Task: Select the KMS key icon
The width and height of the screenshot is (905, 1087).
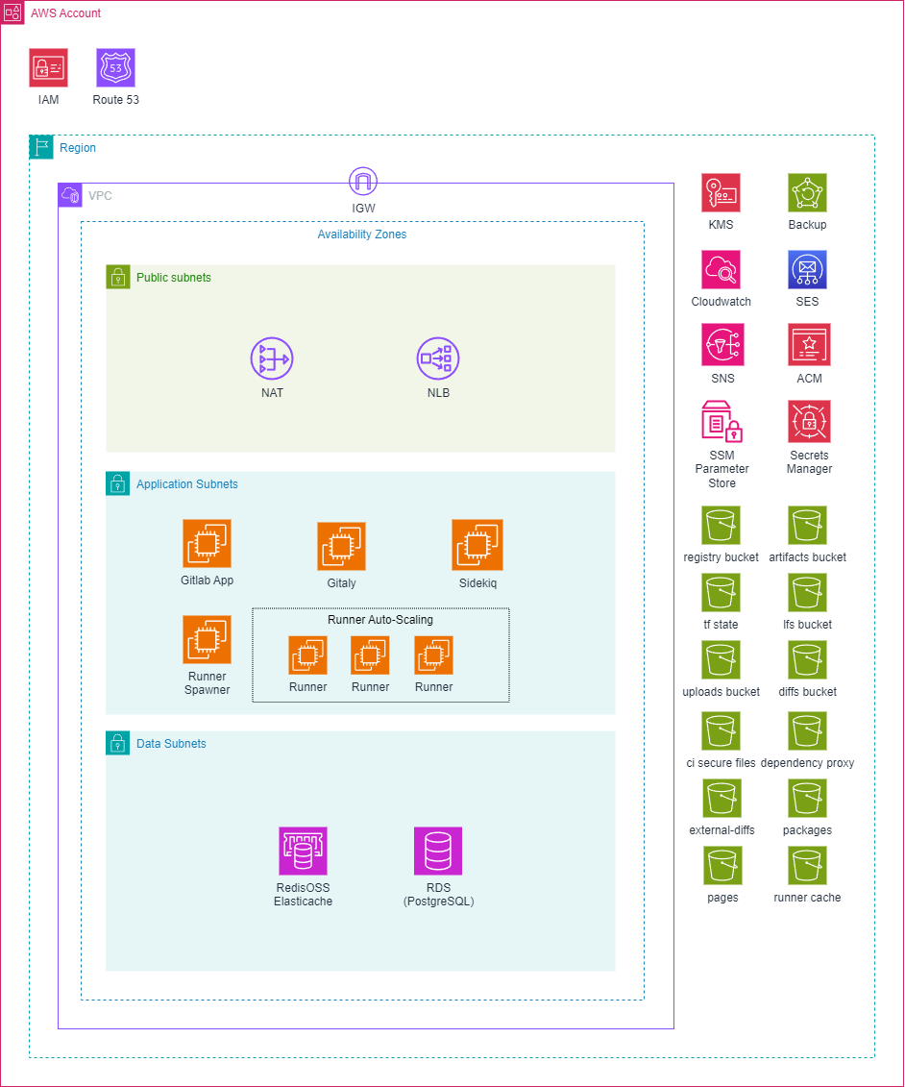Action: click(x=721, y=193)
